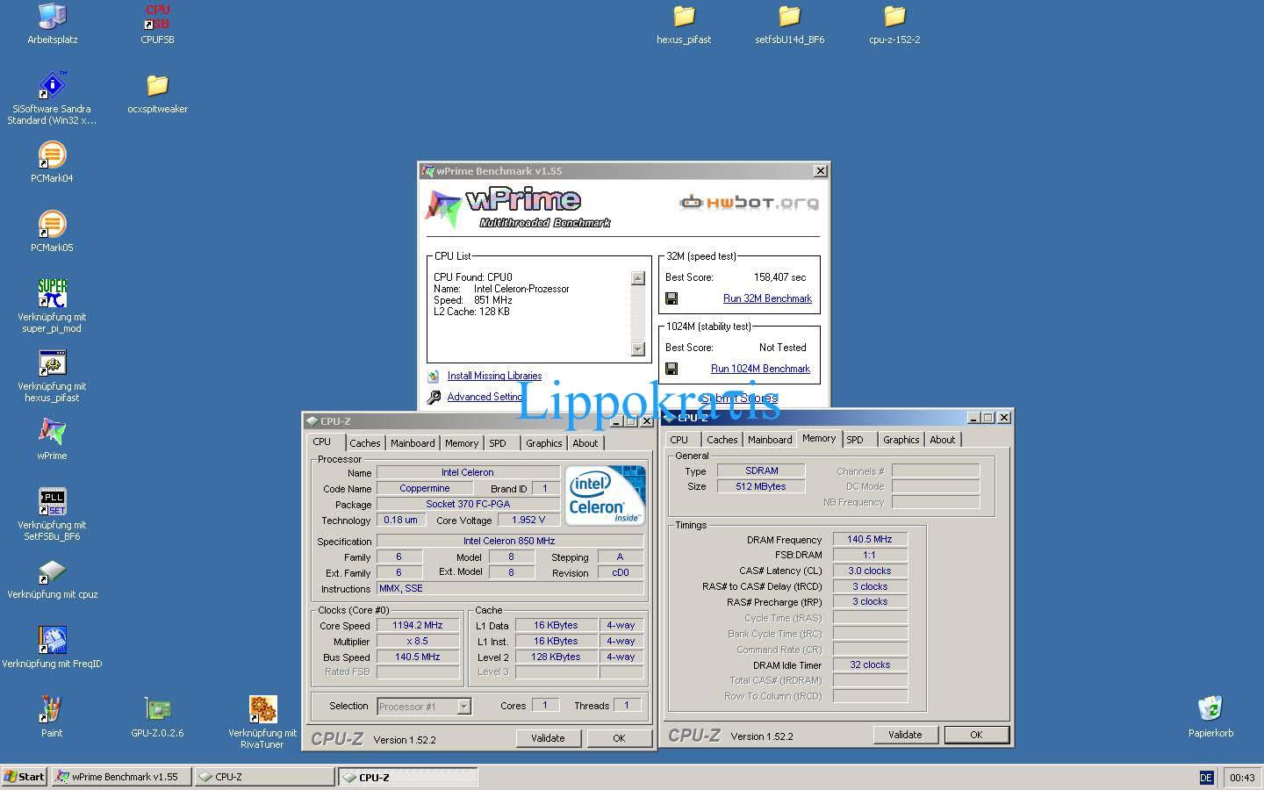Open the super_pi_mod shortcut
The width and height of the screenshot is (1264, 790).
pos(53,294)
